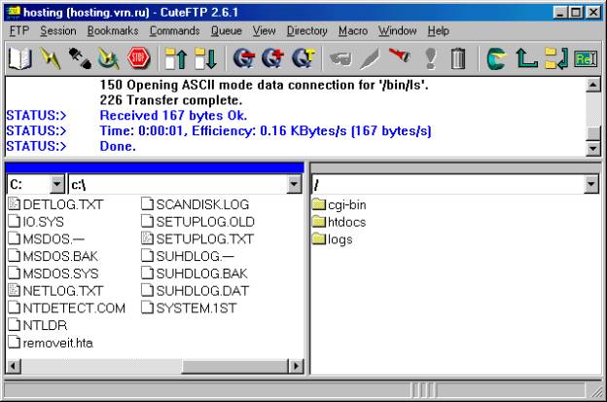
Task: Click the CuteFTP title bar system icon
Action: (14, 12)
